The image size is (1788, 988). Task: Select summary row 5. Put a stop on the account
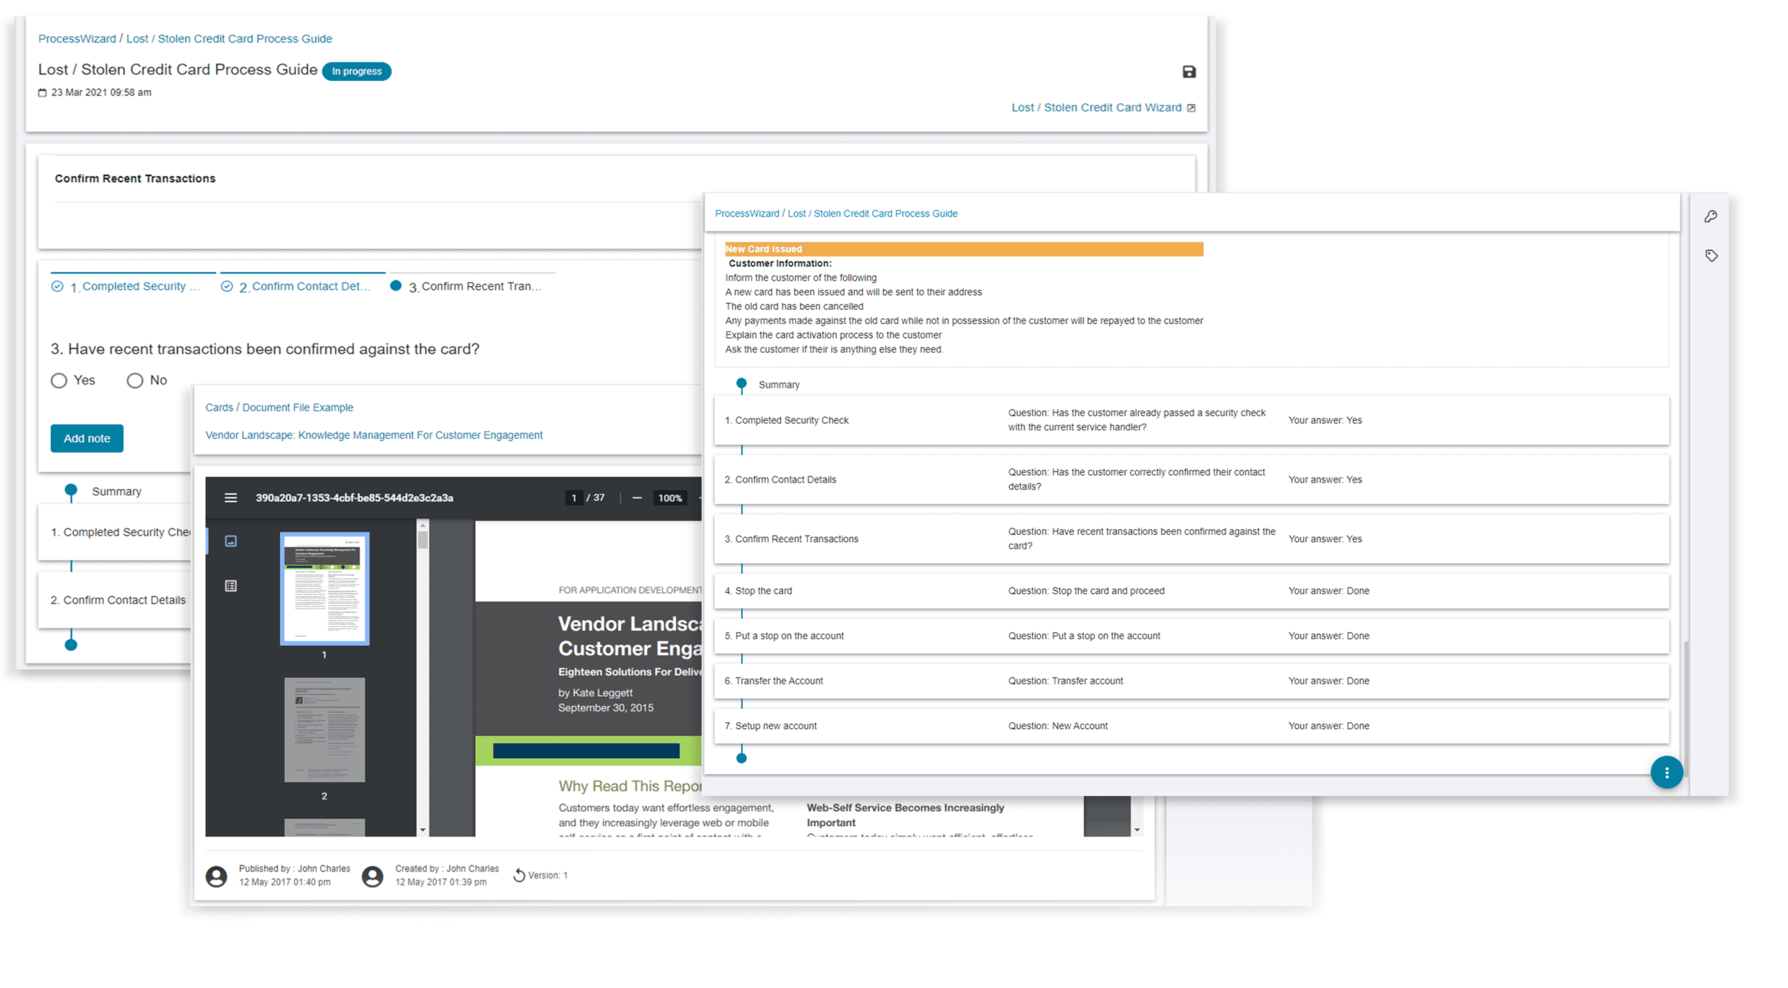pos(1192,636)
